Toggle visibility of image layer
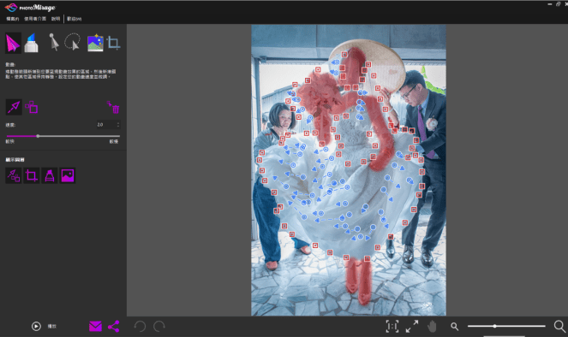 click(x=68, y=175)
